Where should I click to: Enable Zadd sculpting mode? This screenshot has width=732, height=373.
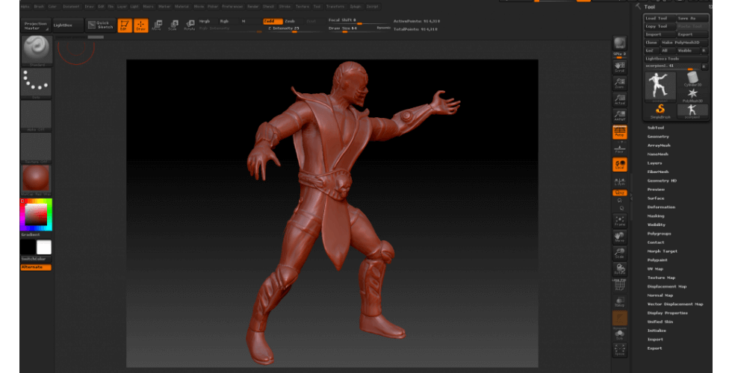tap(271, 21)
